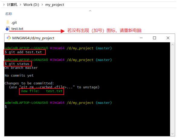
Task: Sort by the 名称 column header
Action: pyautogui.click(x=8, y=14)
